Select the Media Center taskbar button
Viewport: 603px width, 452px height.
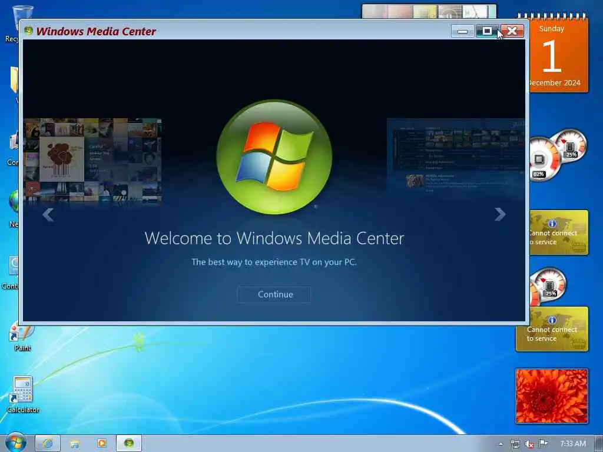click(129, 443)
